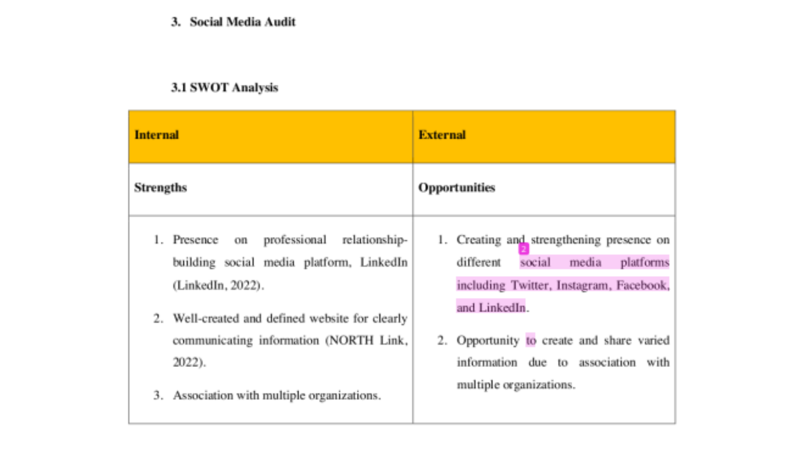Click 'Presence on professional relationship-' line

pyautogui.click(x=290, y=240)
